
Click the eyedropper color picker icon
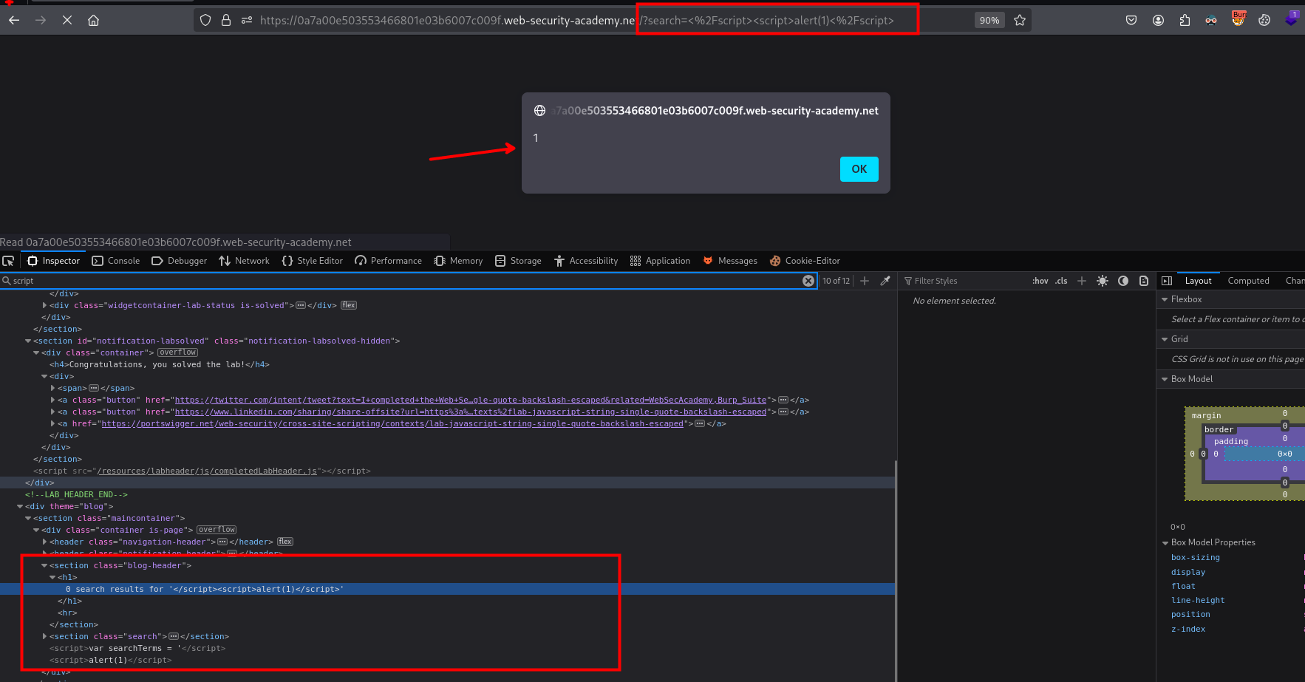click(x=885, y=281)
